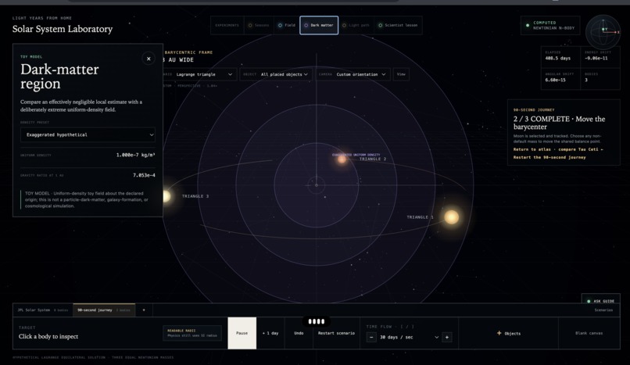Pause the simulation
Screen dimensions: 630x365
pyautogui.click(x=242, y=333)
